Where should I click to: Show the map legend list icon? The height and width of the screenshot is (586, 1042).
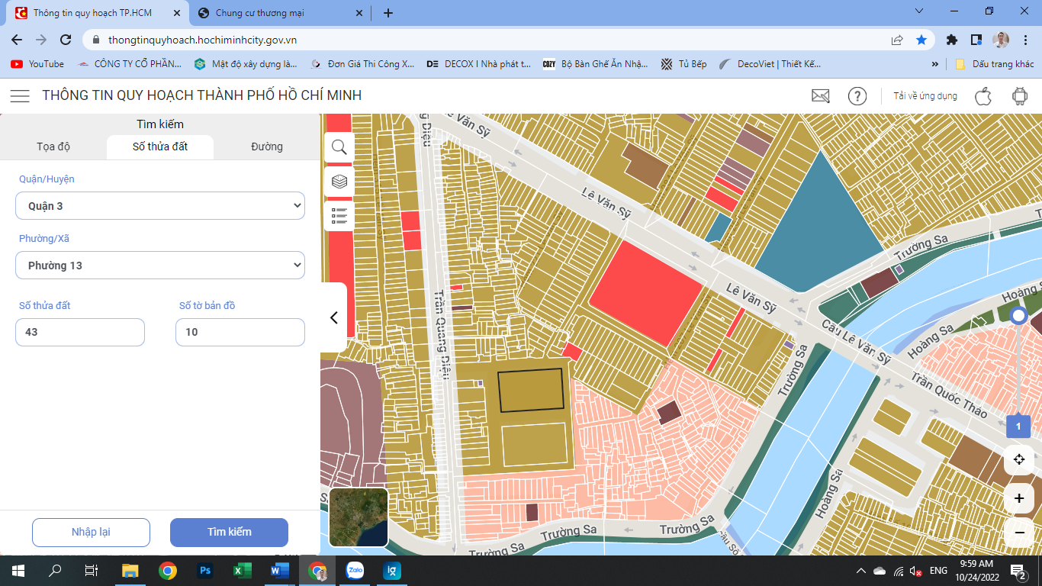click(x=339, y=216)
